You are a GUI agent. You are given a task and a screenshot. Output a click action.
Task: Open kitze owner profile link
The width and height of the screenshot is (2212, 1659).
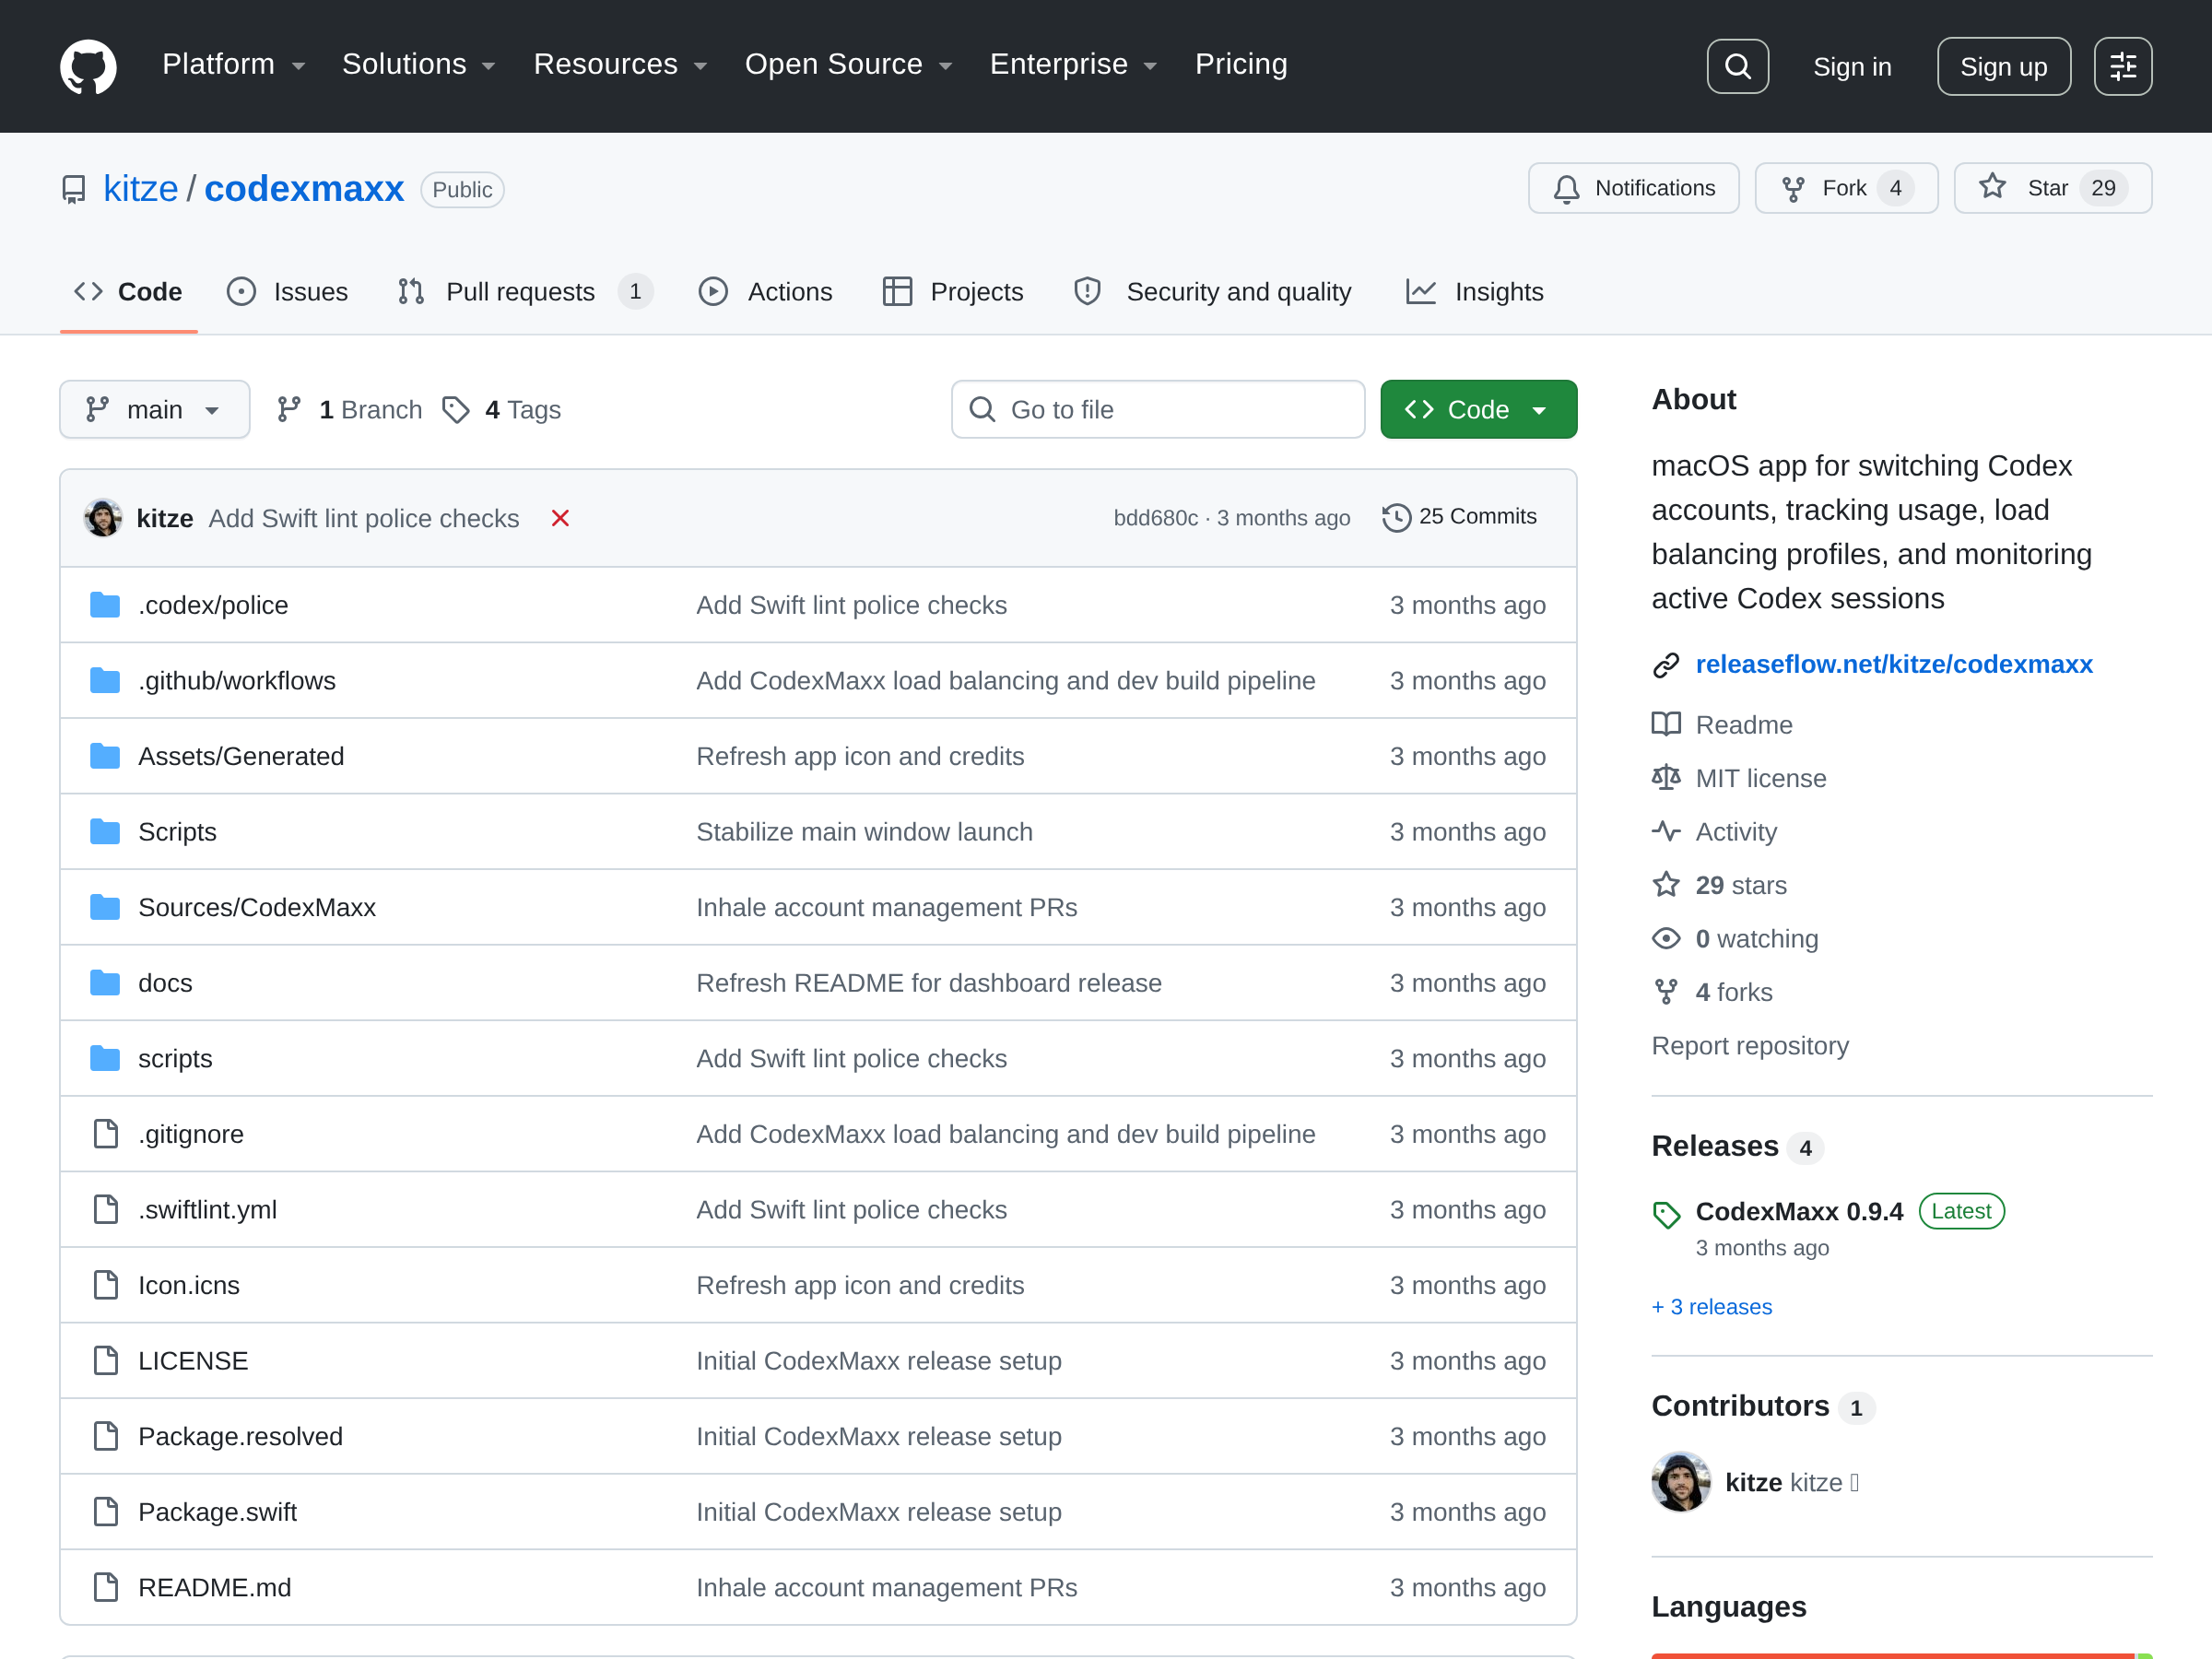pos(141,189)
